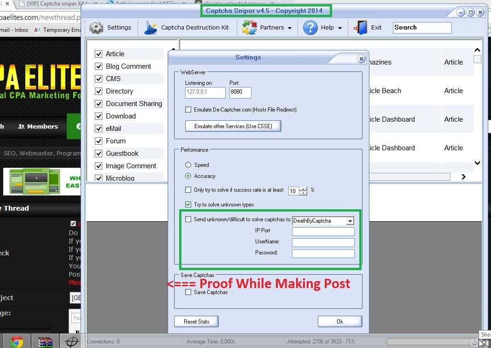
Task: Expand the Partners menu arrow
Action: click(x=290, y=28)
